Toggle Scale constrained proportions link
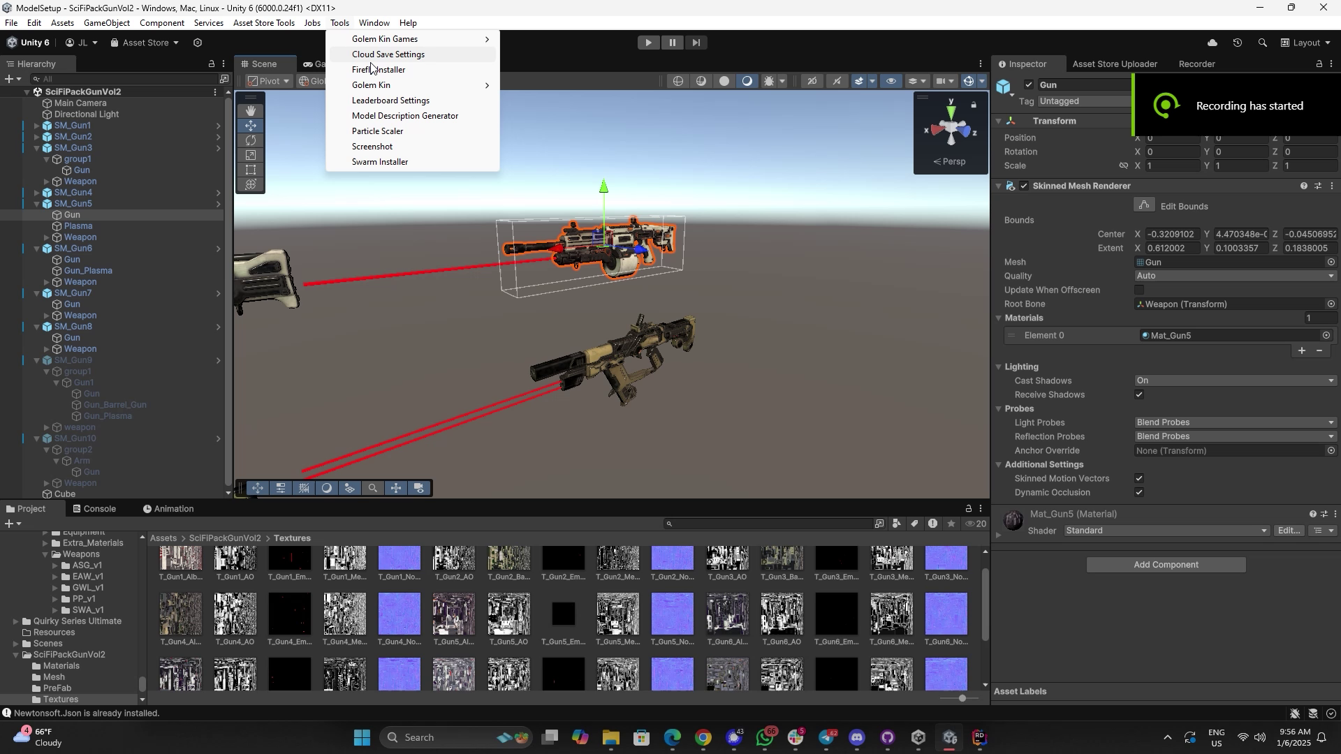 (1124, 166)
